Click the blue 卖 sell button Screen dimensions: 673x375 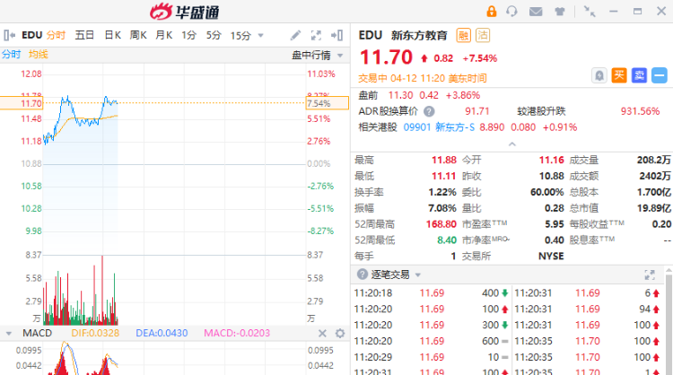(639, 75)
